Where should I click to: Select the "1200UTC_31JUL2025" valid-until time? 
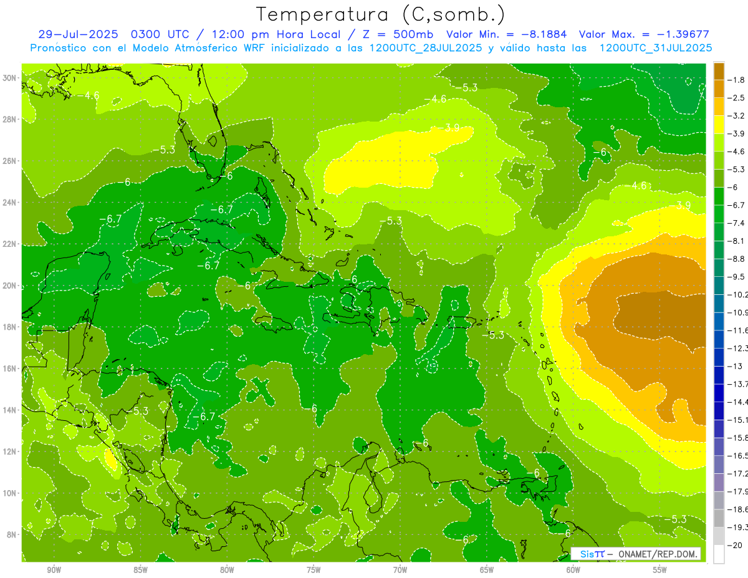656,48
